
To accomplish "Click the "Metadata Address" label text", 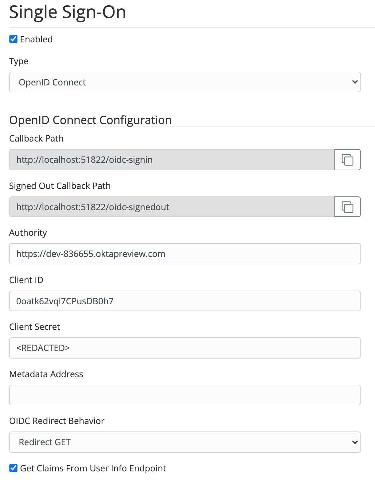I will [46, 374].
